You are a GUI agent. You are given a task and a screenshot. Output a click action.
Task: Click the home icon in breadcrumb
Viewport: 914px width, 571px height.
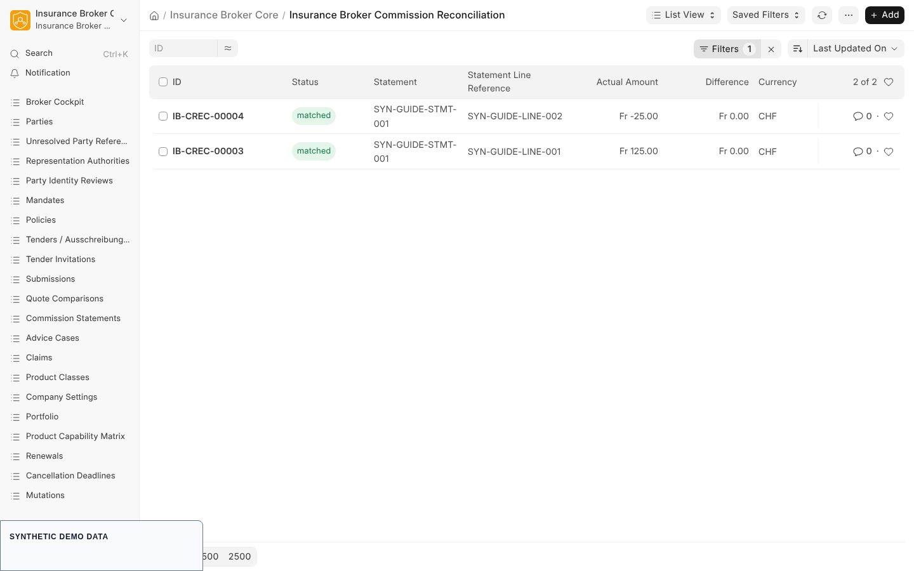click(154, 15)
